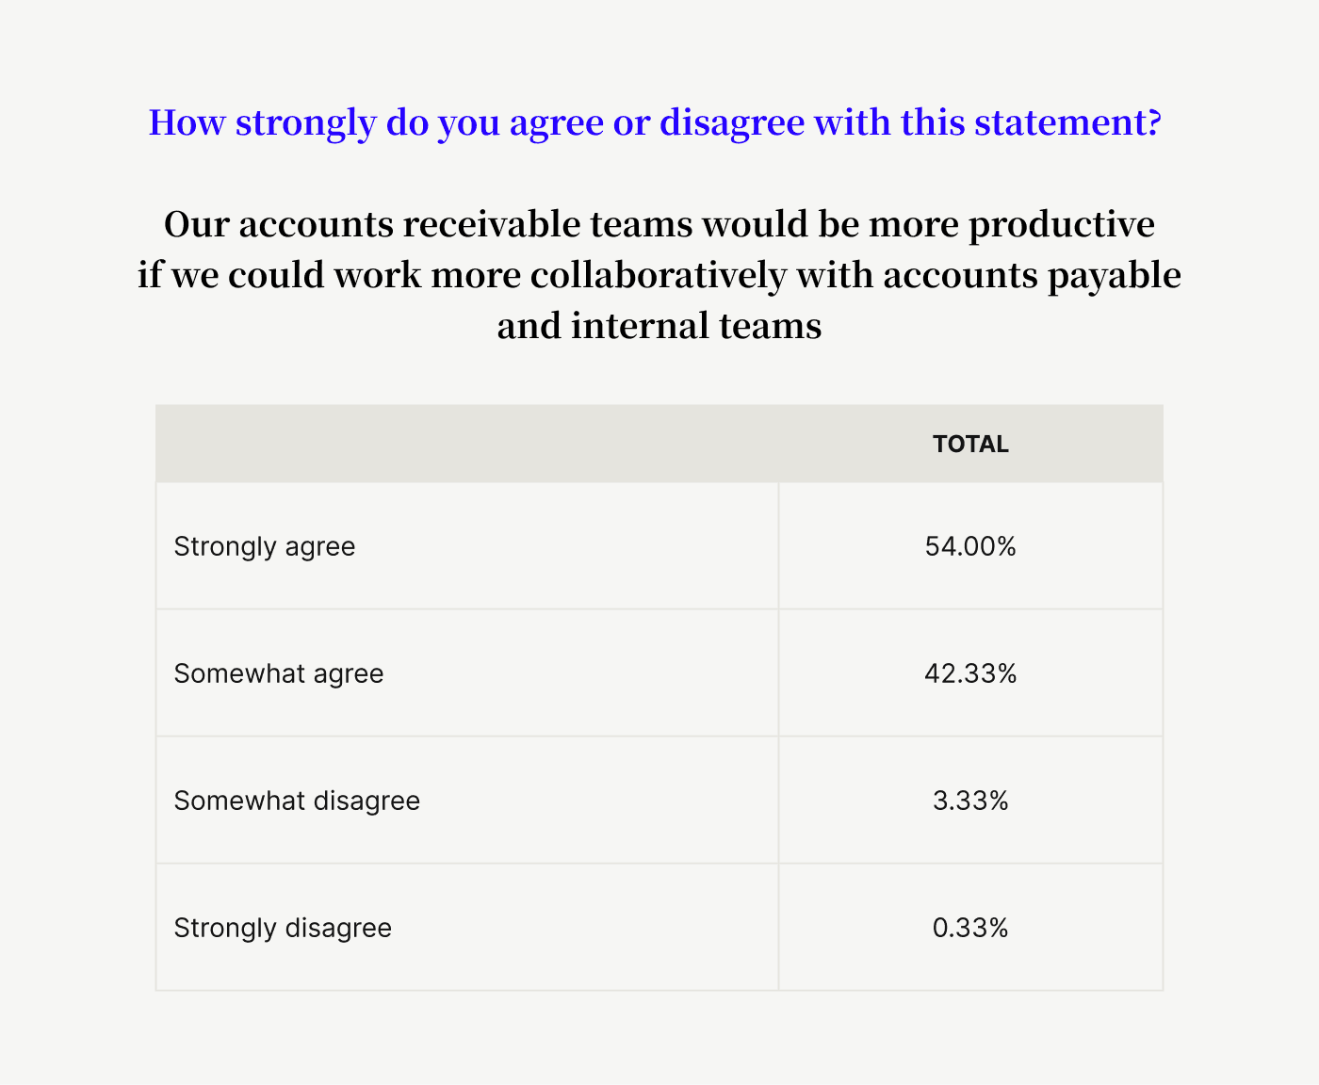Click the word "productive" in the statement

pos(1062,225)
